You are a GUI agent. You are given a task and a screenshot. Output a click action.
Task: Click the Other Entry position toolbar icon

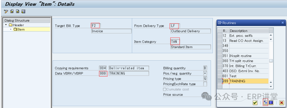coord(23,11)
